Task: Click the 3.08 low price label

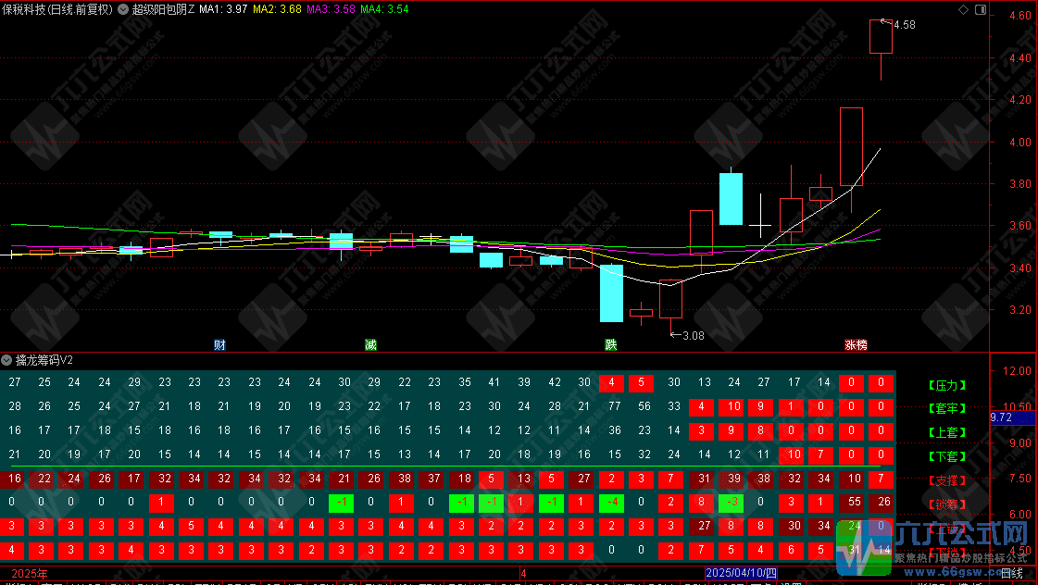Action: [692, 335]
